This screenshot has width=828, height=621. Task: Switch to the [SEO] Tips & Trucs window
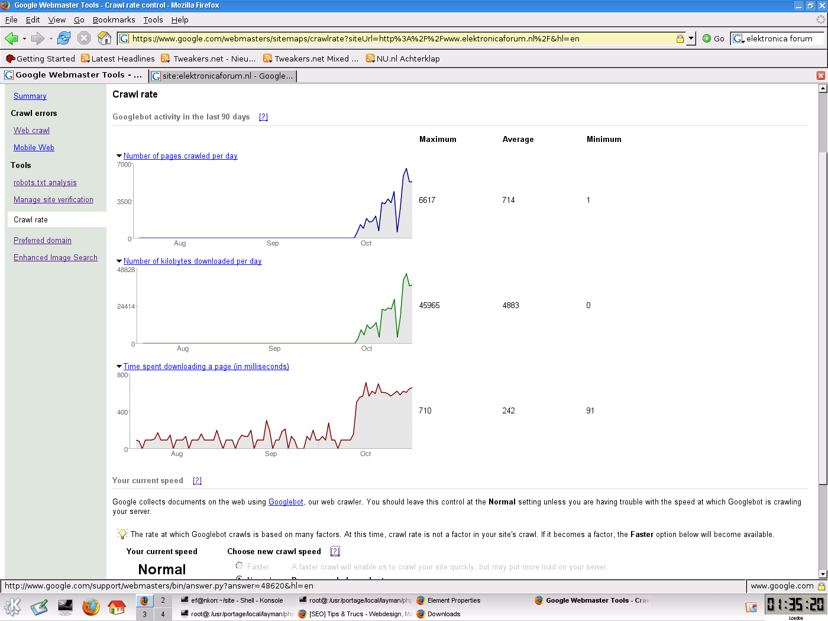(x=355, y=614)
